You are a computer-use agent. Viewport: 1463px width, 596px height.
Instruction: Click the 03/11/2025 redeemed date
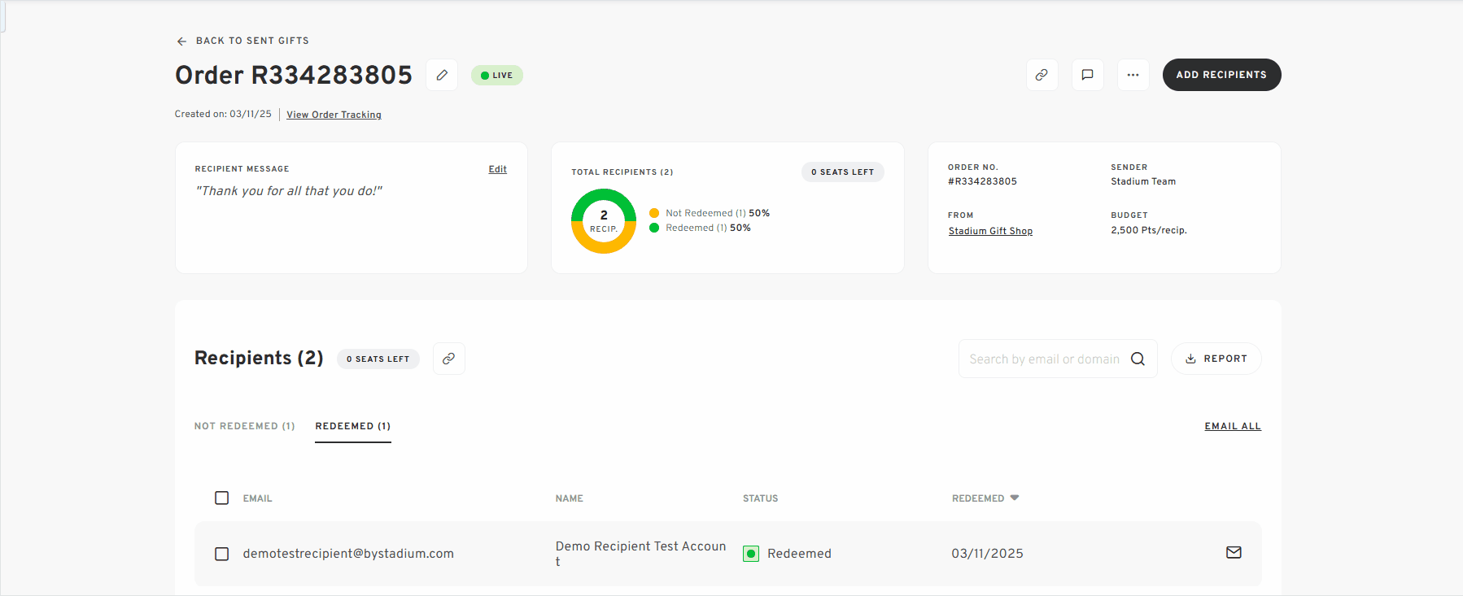[x=987, y=554]
